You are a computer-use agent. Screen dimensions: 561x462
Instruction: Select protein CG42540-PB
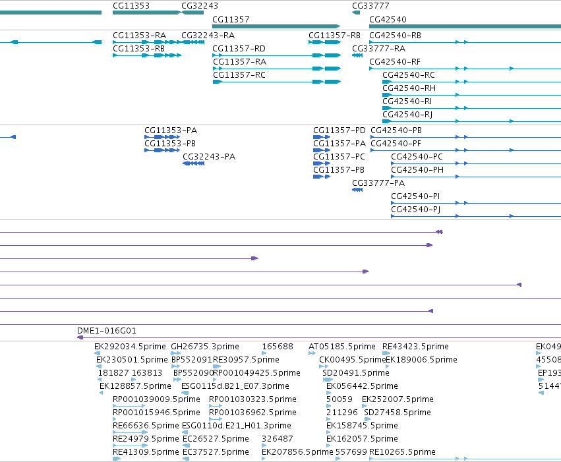466,137
